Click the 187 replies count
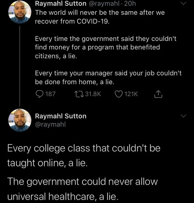Image resolution: width=194 pixels, height=203 pixels. 50,94
